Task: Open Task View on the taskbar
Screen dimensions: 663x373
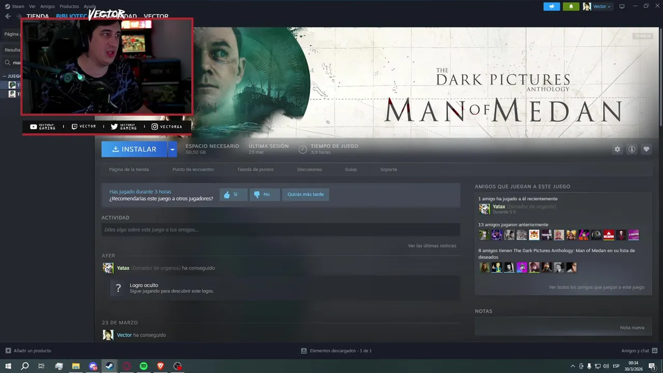Action: [41, 366]
